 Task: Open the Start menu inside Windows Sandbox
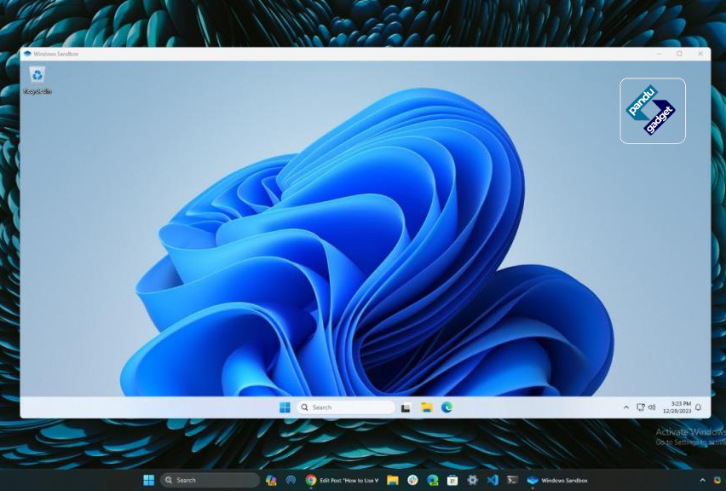tap(285, 407)
